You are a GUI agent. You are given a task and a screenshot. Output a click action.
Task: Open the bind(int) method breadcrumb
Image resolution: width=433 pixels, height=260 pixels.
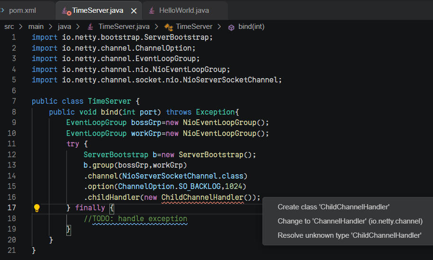[x=251, y=27]
